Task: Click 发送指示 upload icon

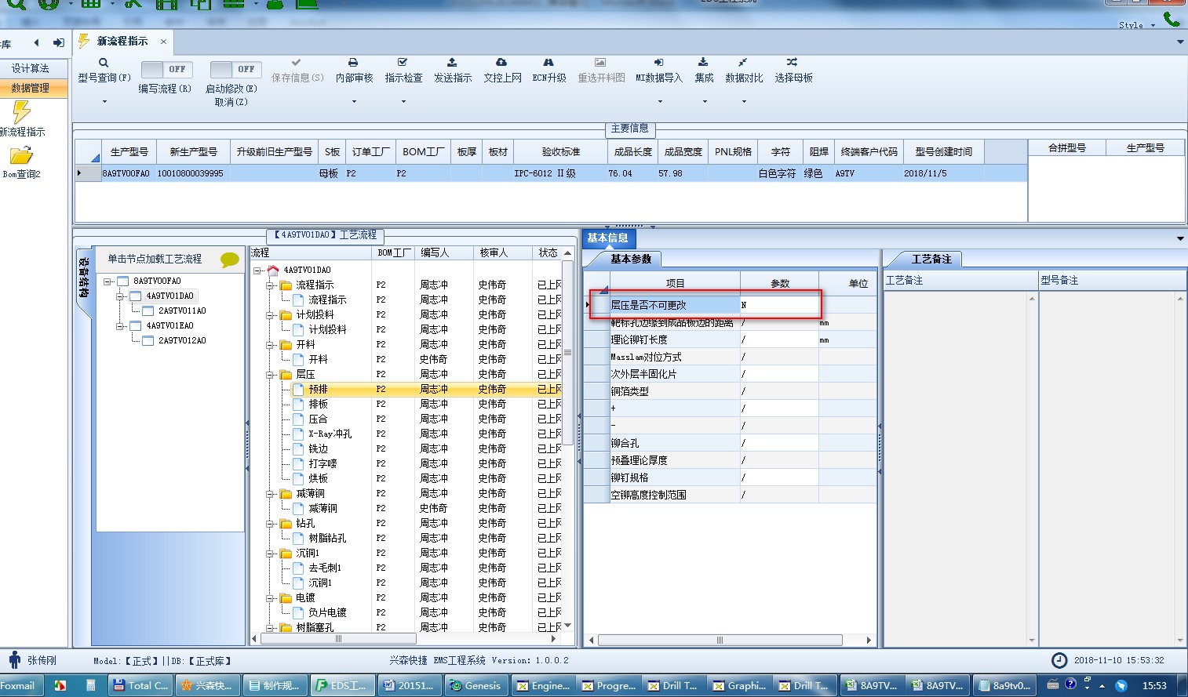Action: click(452, 63)
